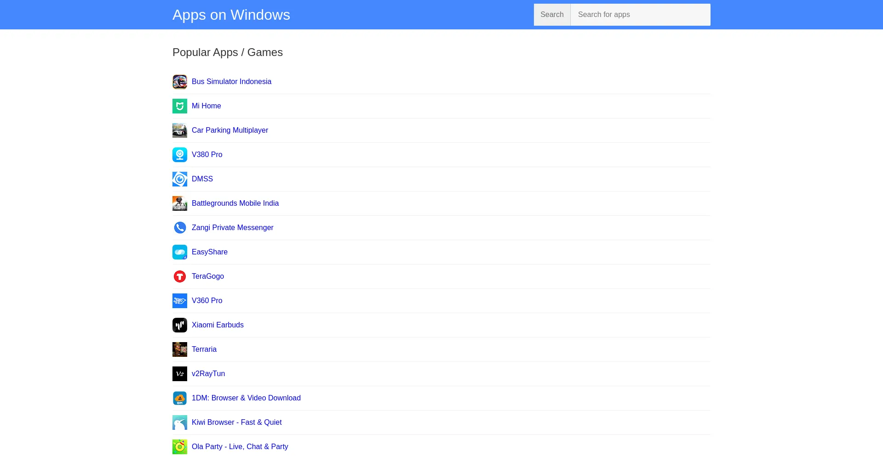The image size is (883, 456).
Task: Click the v2RayTun black icon
Action: (180, 374)
